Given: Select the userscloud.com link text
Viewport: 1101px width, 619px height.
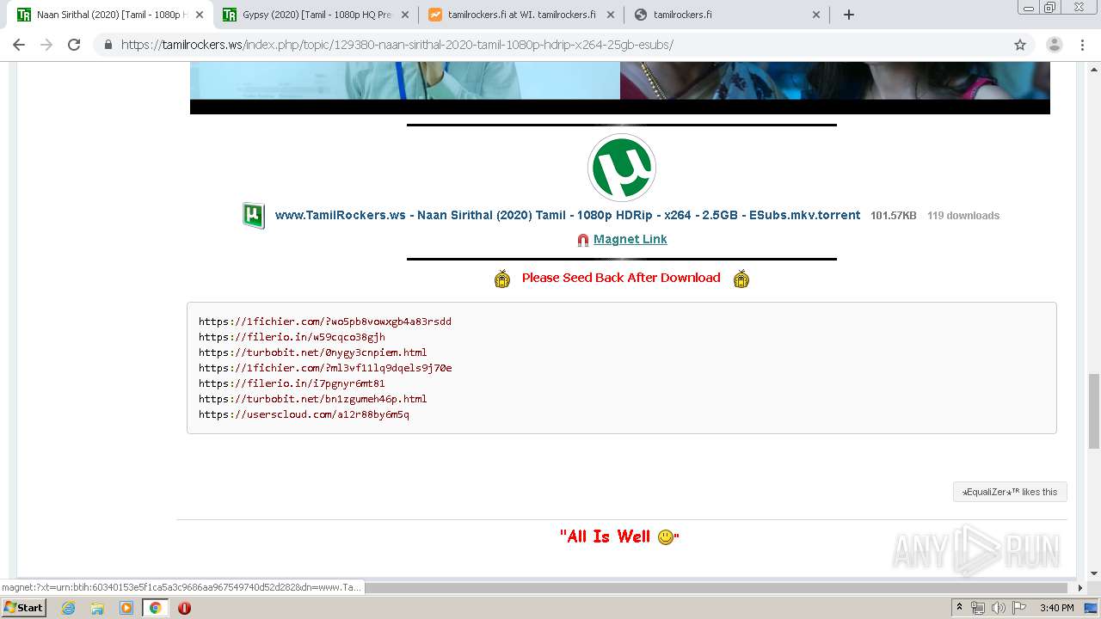Looking at the screenshot, I should coord(304,414).
